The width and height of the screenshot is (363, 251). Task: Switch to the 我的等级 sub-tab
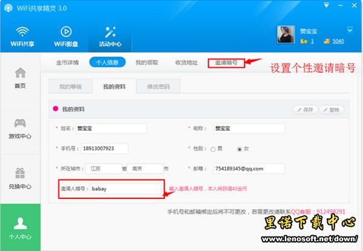(71, 86)
